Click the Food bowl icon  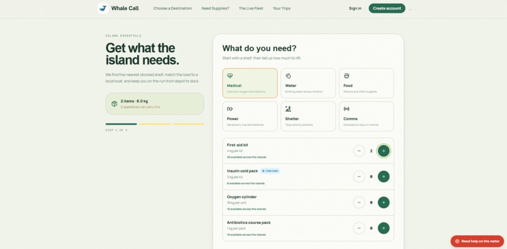tap(347, 75)
